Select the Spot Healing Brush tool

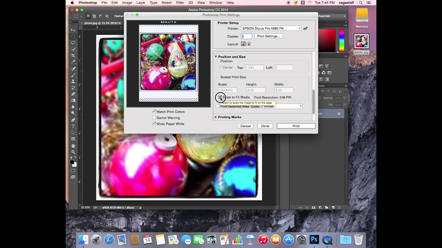73,69
